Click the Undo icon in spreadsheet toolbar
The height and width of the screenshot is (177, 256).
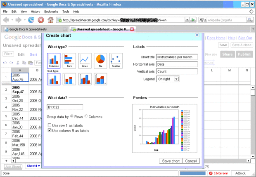pos(5,63)
